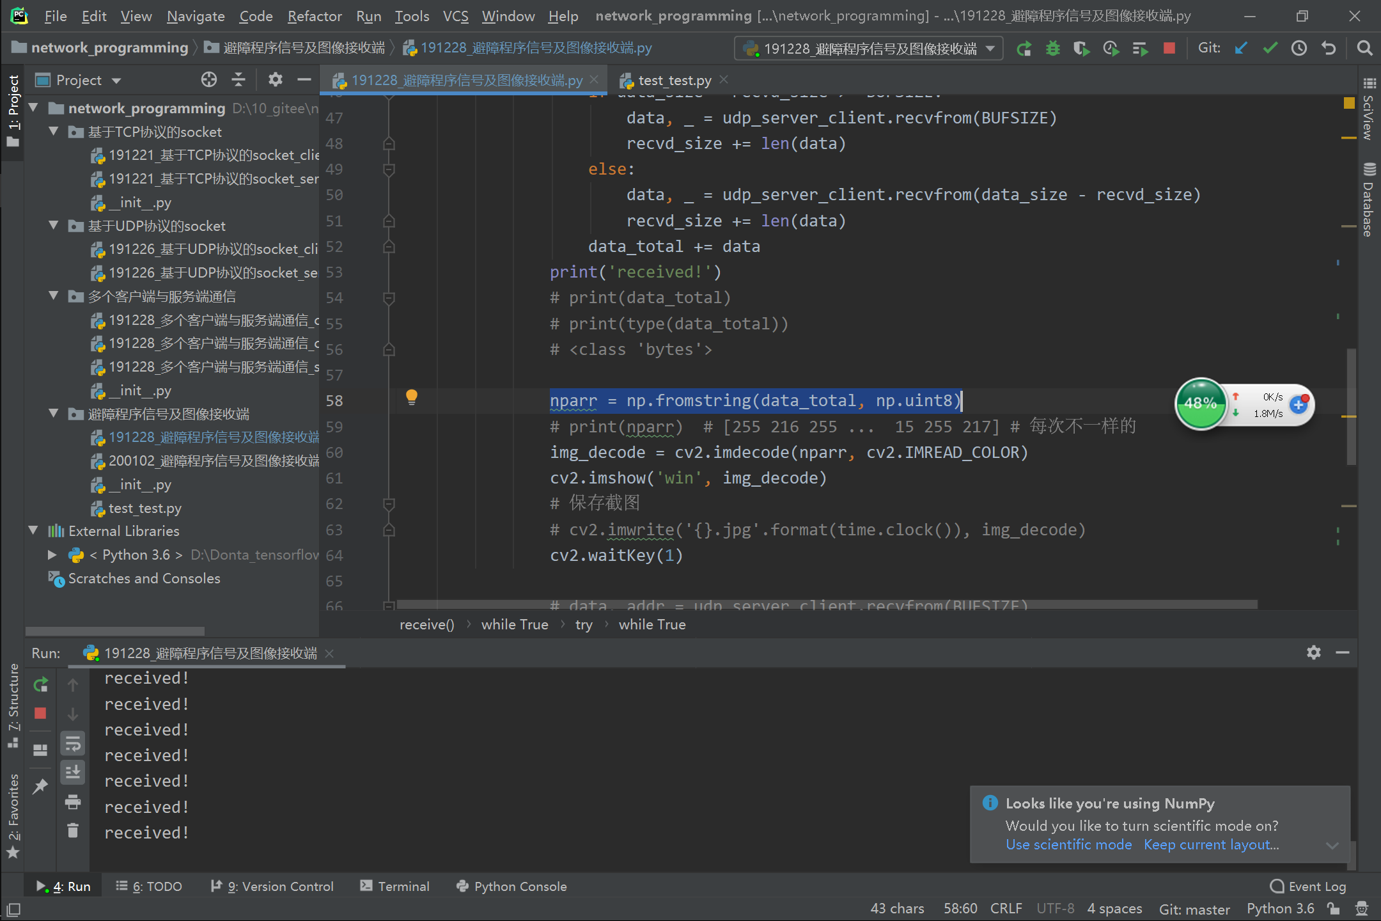Image resolution: width=1381 pixels, height=921 pixels.
Task: Toggle scroll to end in Run console
Action: coord(73,772)
